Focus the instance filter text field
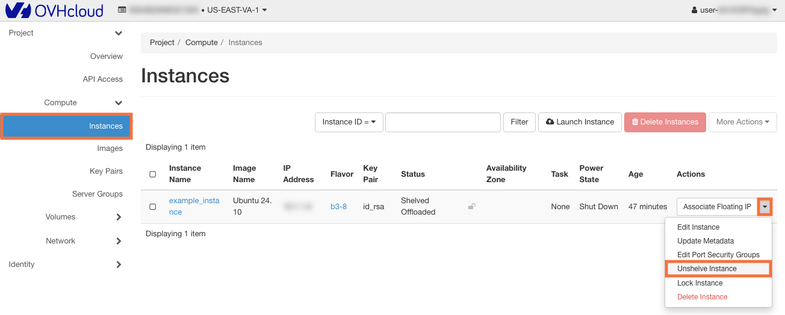 point(443,122)
